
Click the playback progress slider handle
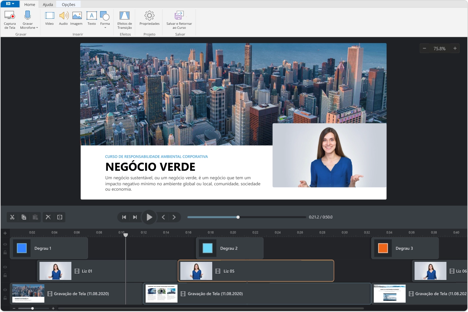tap(238, 217)
